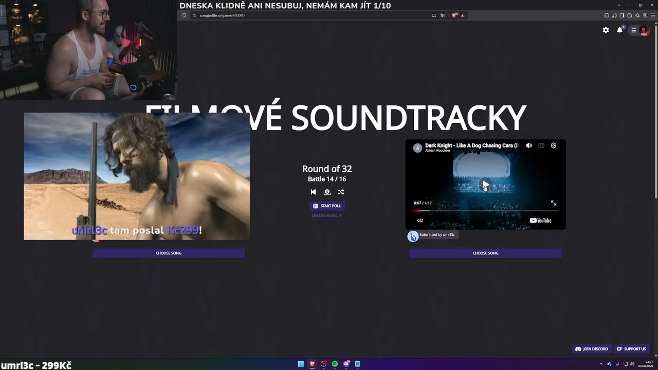Open Brave Leo AI sparkle icon
658x370 pixels.
(637, 15)
